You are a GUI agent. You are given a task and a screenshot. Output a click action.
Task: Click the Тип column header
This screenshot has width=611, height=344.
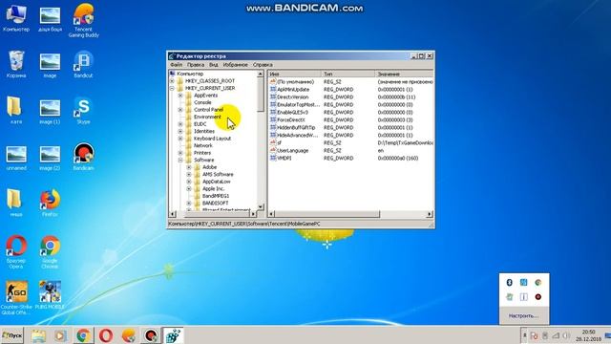348,74
